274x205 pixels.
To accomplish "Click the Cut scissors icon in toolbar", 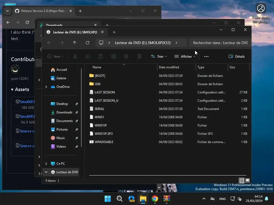I will coord(75,56).
